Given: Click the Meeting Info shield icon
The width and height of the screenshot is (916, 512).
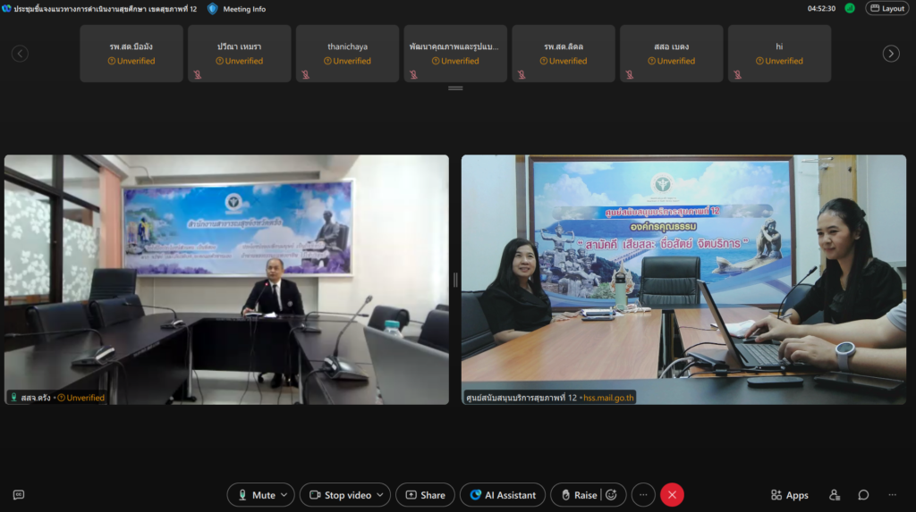Looking at the screenshot, I should (x=212, y=8).
